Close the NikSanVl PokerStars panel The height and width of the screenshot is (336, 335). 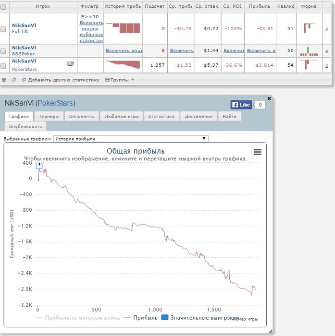click(269, 98)
